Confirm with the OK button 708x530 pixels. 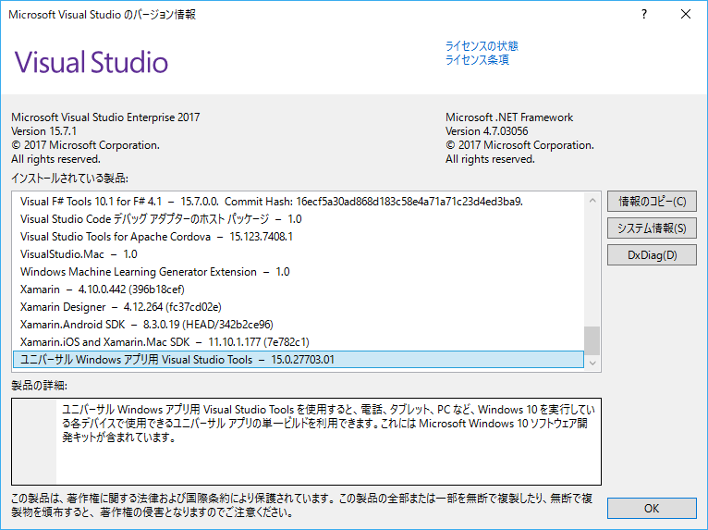click(652, 509)
